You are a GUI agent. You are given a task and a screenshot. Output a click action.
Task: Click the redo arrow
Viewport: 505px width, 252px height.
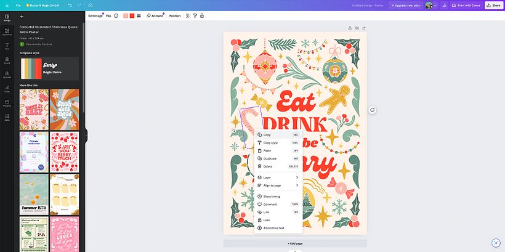tap(80, 6)
